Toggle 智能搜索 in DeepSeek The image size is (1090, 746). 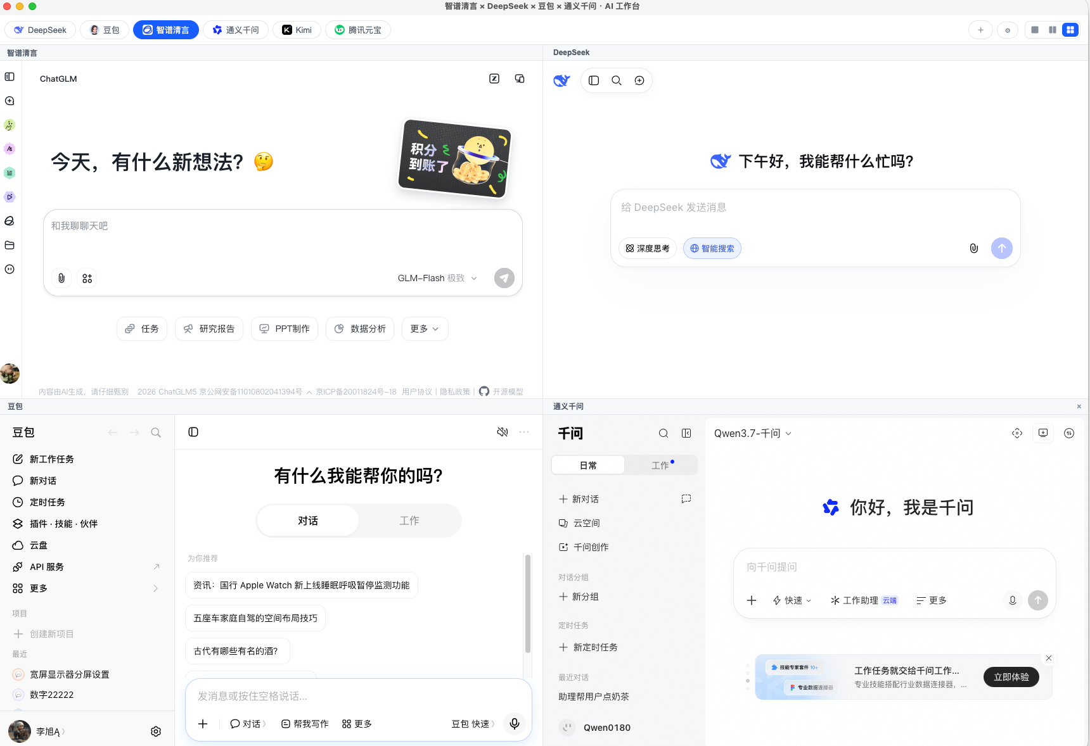point(712,248)
